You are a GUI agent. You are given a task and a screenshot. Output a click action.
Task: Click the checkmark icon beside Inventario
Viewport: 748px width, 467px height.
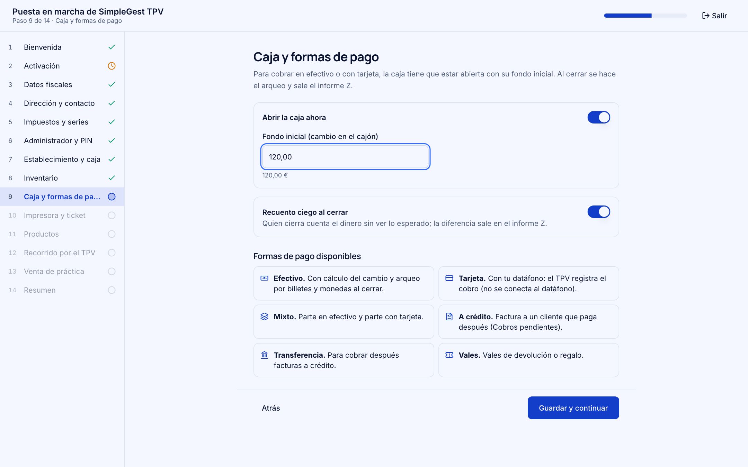[112, 178]
